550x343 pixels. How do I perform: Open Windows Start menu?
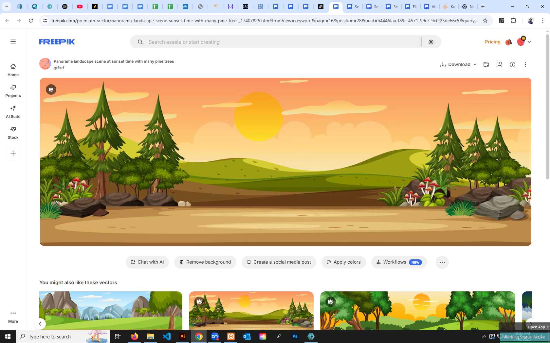[x=8, y=336]
